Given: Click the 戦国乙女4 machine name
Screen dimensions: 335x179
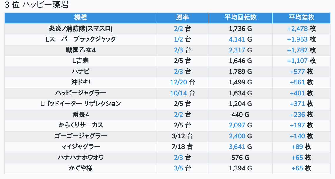Looking at the screenshot, I should pyautogui.click(x=81, y=50).
